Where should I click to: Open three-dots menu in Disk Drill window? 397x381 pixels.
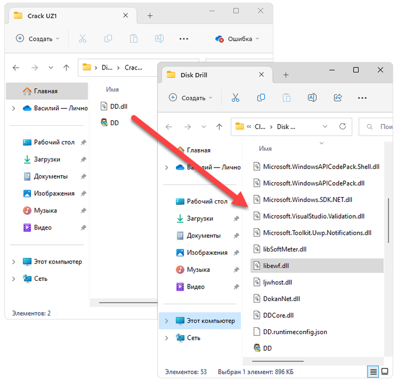362,98
